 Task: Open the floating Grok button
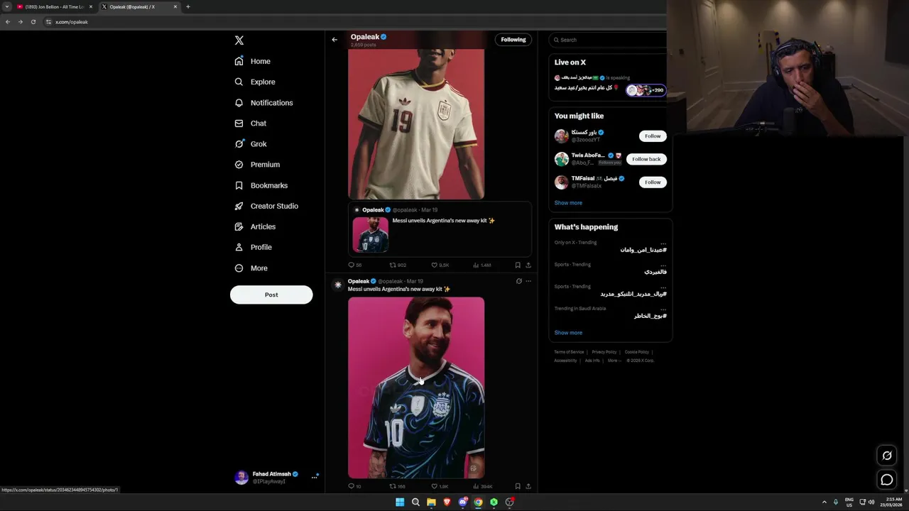(x=887, y=456)
